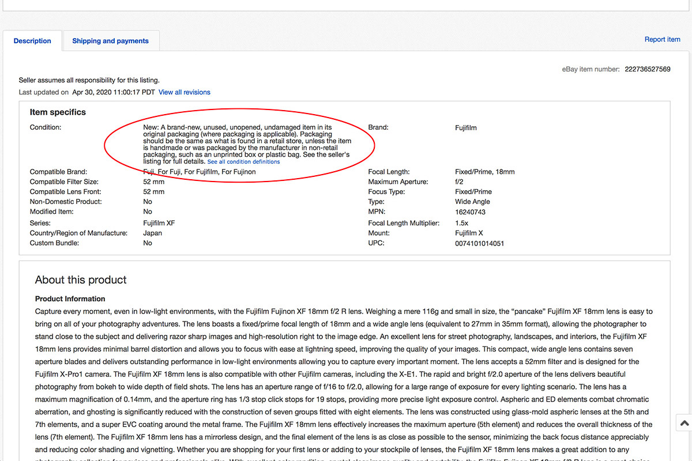
Task: Click the Series value Fujifilm XF
Action: point(159,223)
